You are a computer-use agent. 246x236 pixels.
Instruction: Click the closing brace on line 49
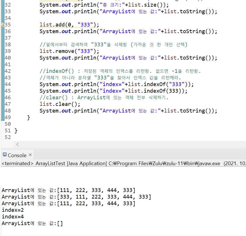(x=28, y=117)
